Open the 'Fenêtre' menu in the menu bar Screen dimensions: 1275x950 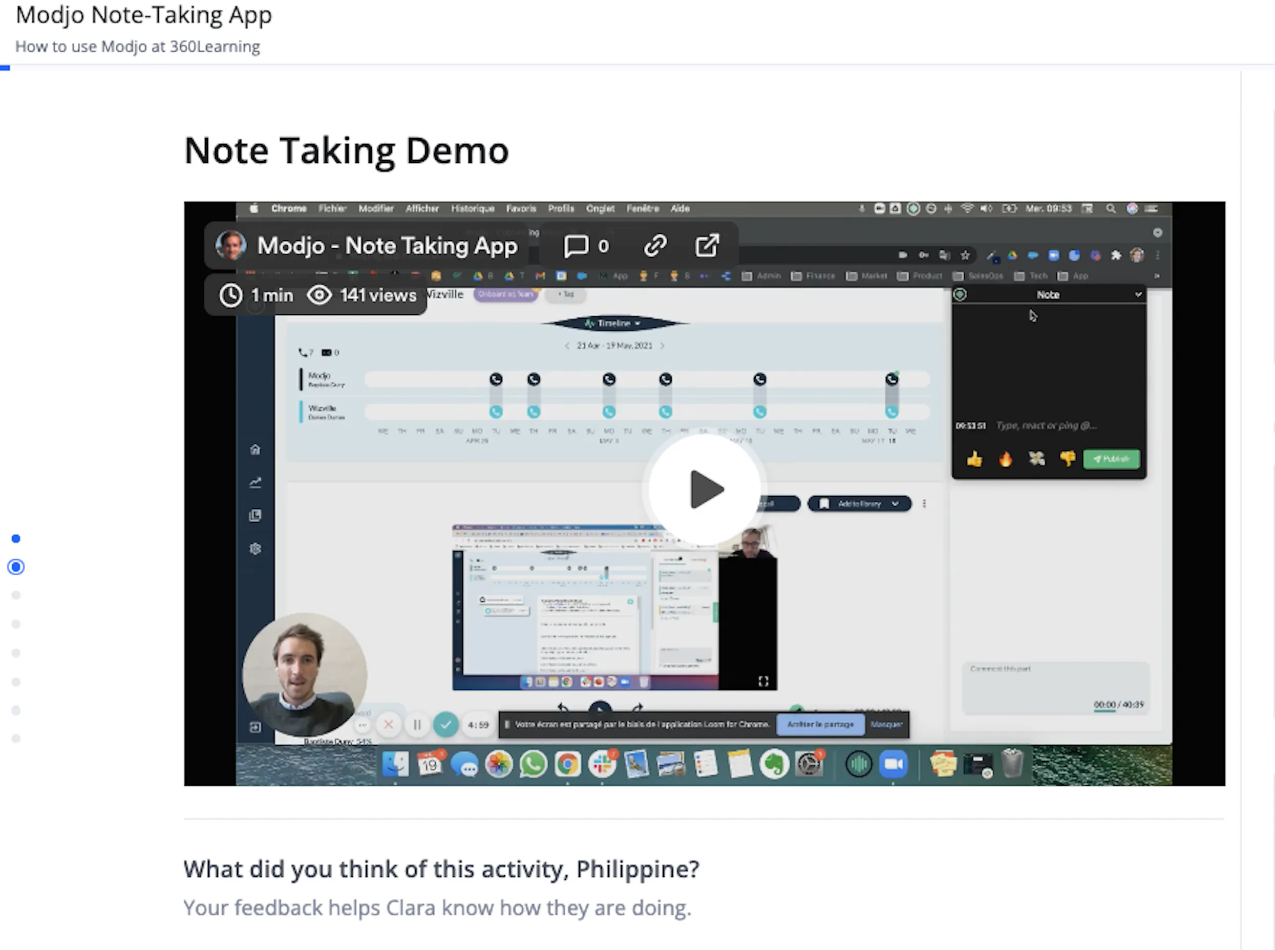tap(643, 209)
